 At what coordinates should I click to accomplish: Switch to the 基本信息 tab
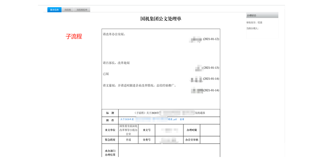pos(54,10)
